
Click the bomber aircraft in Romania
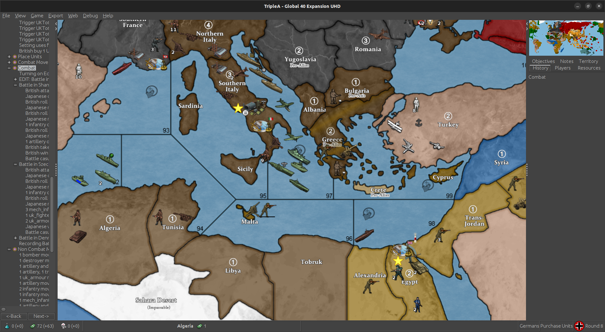(380, 35)
